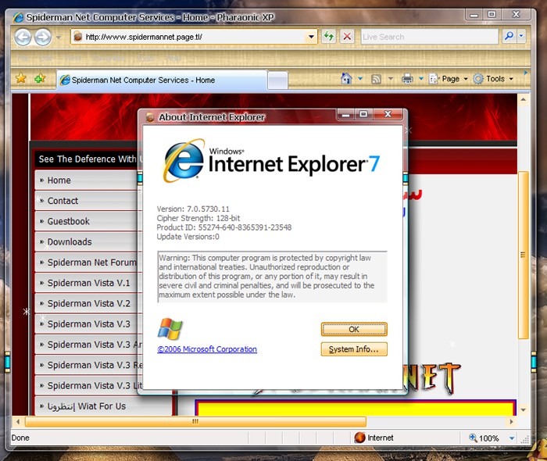
Task: Click the vertical scrollbar thumb
Action: coord(524,255)
